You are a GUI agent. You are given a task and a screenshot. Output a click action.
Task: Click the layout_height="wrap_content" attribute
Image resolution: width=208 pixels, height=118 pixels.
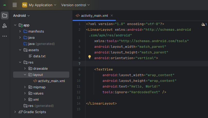140,81
